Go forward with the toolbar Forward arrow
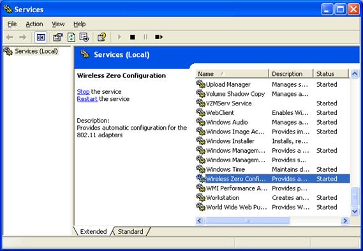 tap(23, 37)
